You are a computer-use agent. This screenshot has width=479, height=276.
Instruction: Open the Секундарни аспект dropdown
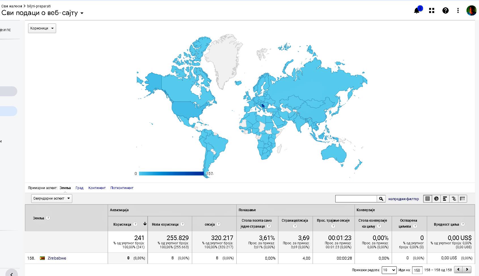point(52,198)
